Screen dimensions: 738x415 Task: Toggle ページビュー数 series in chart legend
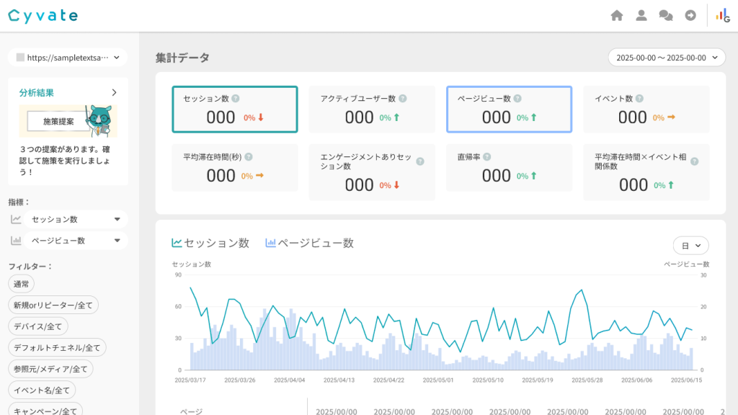coord(310,244)
